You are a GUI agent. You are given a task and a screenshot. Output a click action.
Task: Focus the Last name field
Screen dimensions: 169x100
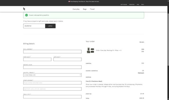coord(67,59)
